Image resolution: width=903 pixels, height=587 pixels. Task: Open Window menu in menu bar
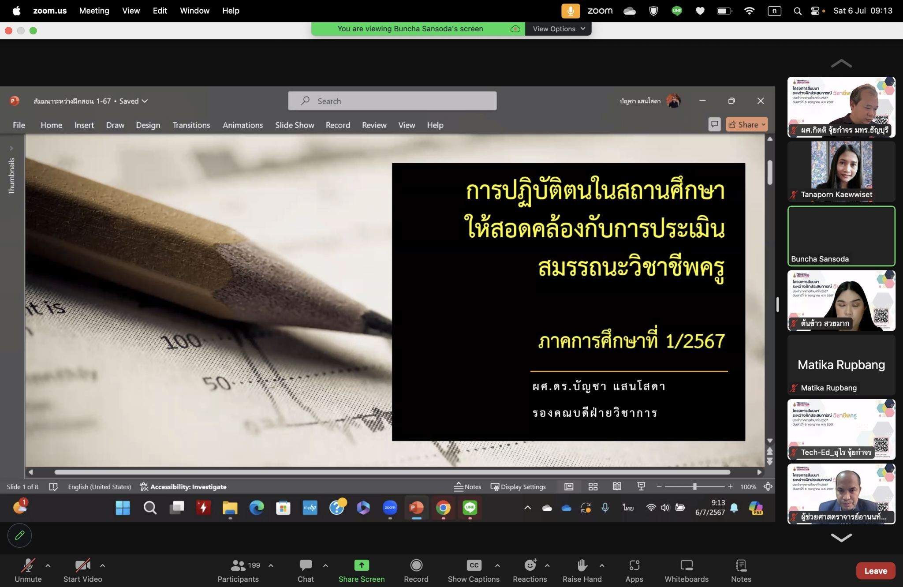pos(194,11)
